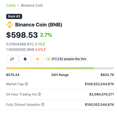The height and width of the screenshot is (116, 117).
Task: Click the $598.53 price value
Action: point(22,35)
